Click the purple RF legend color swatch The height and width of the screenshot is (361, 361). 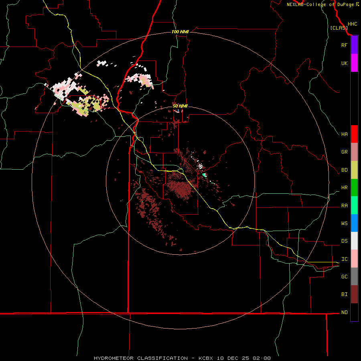click(354, 45)
